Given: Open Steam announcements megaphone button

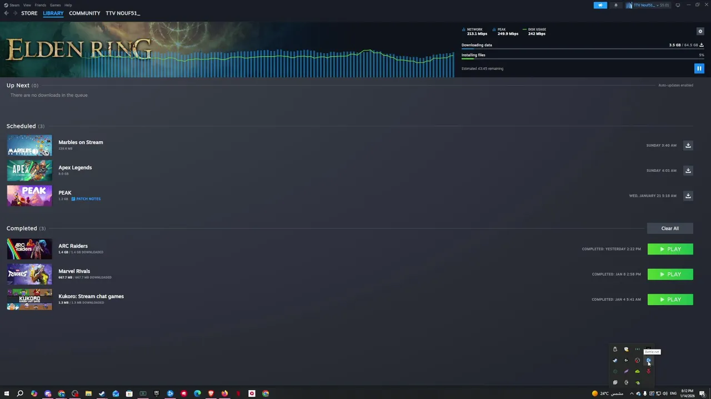Looking at the screenshot, I should tap(600, 5).
